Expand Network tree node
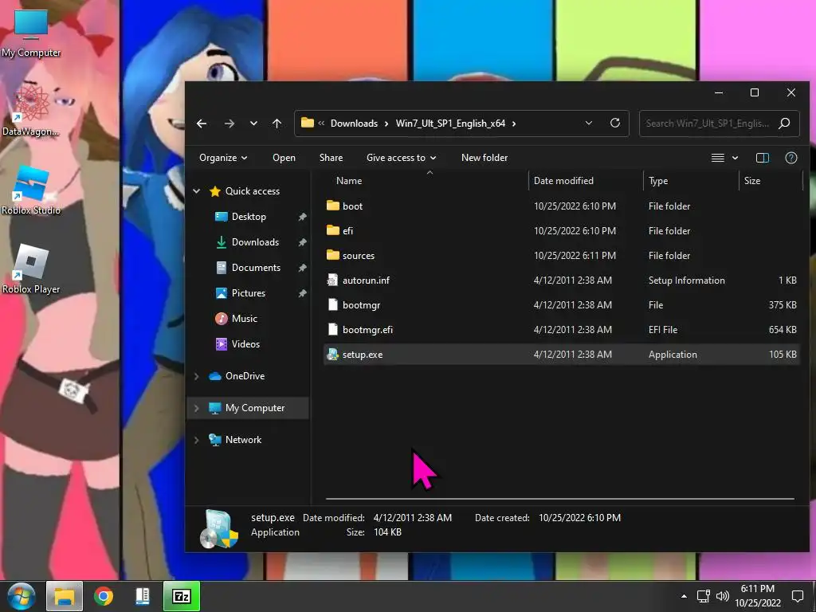 click(x=197, y=440)
